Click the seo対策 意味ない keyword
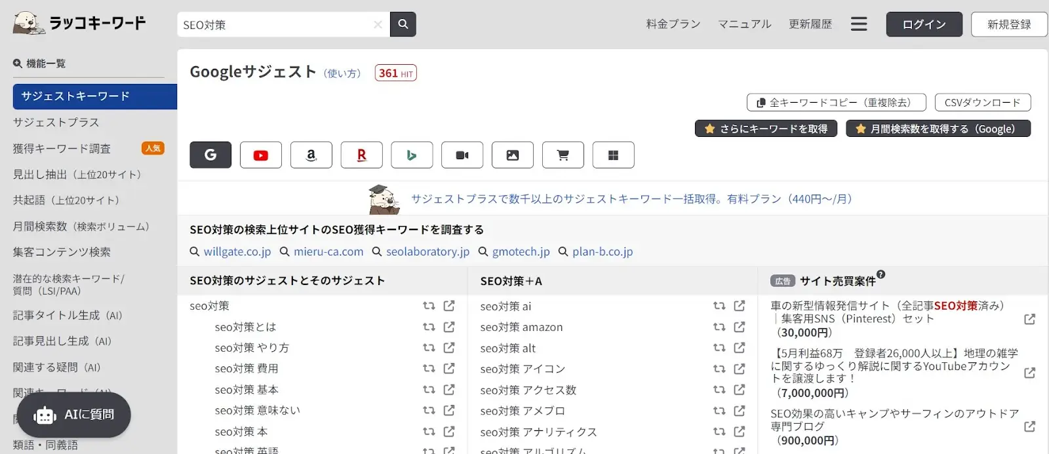1049x454 pixels. click(258, 410)
